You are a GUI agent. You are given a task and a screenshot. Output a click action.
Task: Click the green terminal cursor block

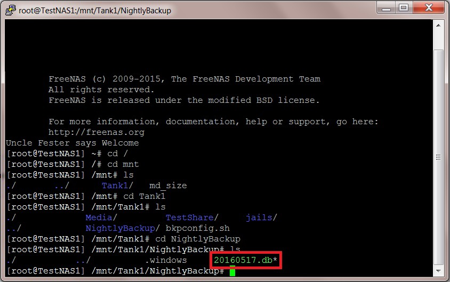point(232,271)
